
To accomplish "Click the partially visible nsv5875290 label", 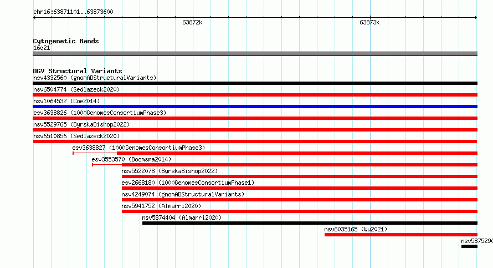I will point(477,241).
